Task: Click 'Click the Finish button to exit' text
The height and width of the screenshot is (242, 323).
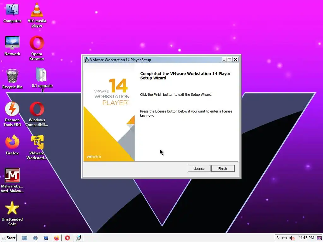Action: [176, 95]
